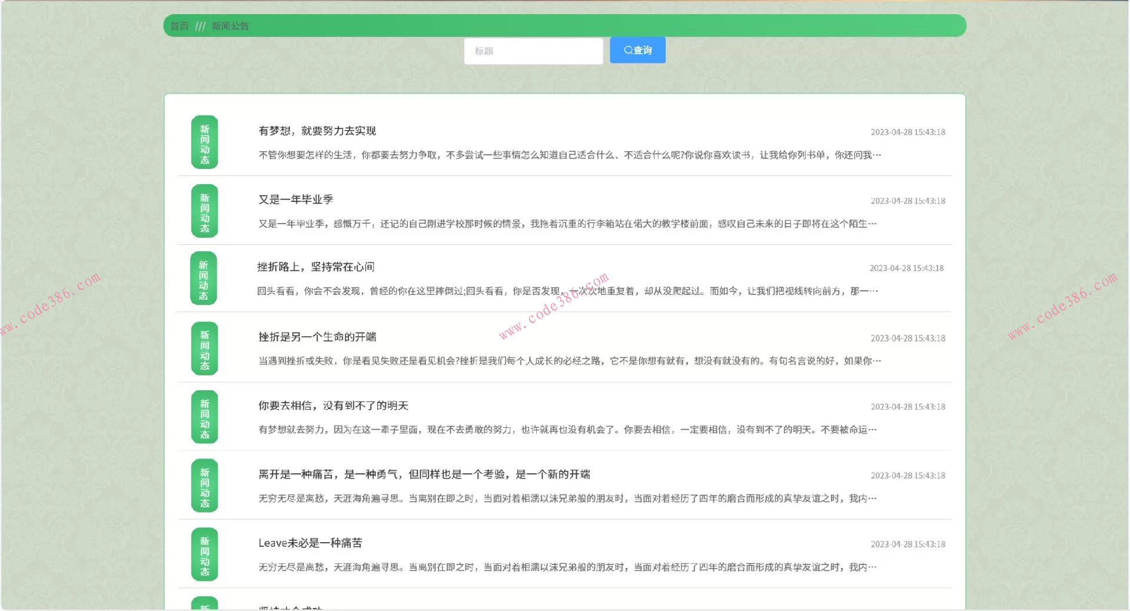
Task: Click the date on the 挫折是另一个生命的开端 row
Action: (x=908, y=338)
